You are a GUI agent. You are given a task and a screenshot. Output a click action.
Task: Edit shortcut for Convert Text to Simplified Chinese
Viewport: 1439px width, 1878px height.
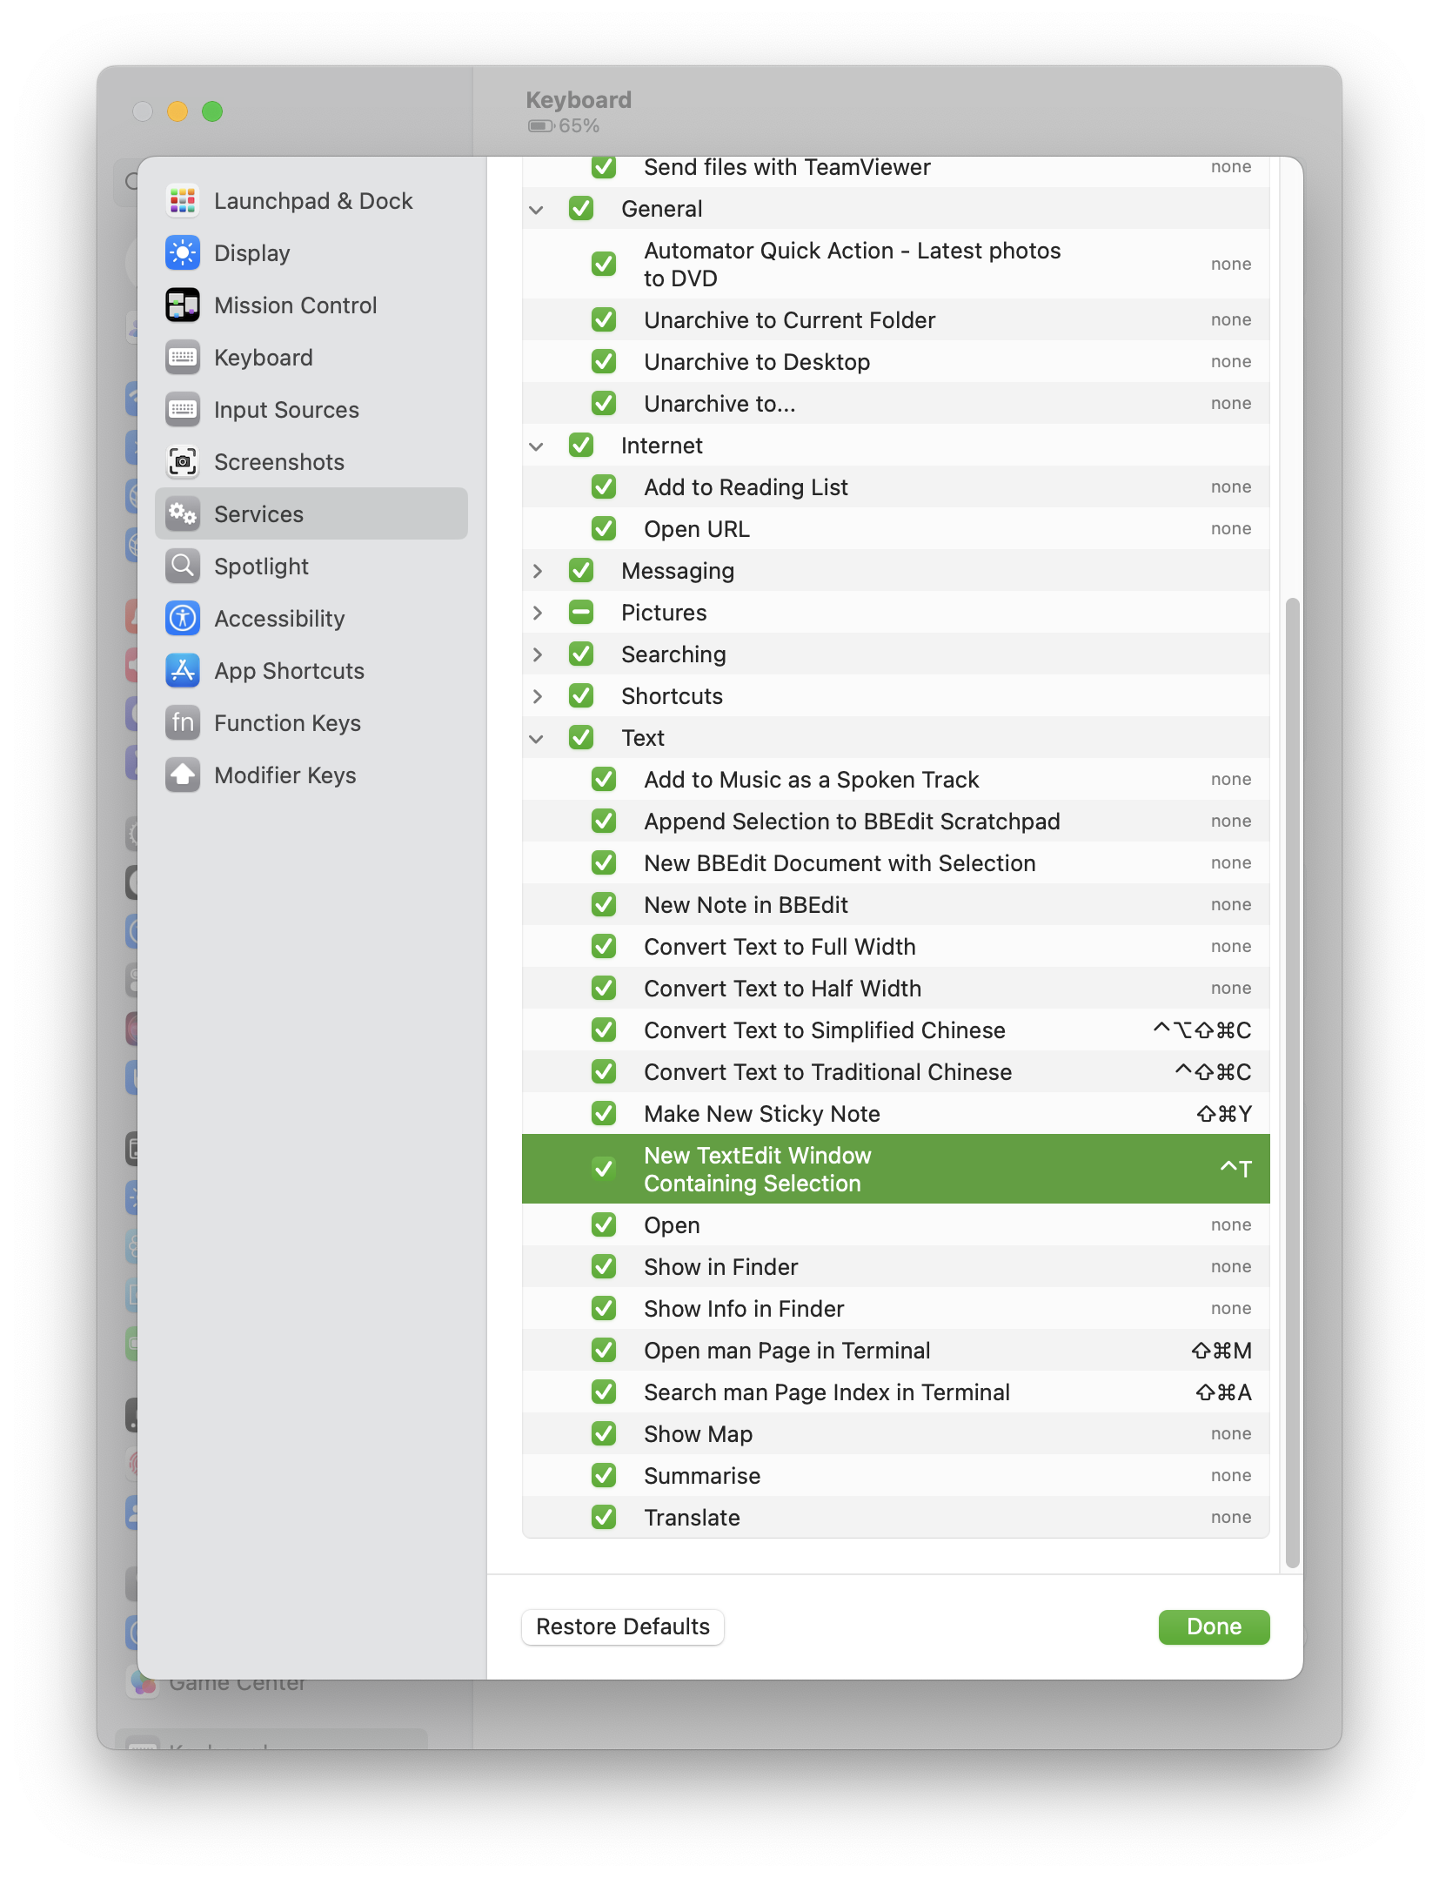tap(1202, 1030)
